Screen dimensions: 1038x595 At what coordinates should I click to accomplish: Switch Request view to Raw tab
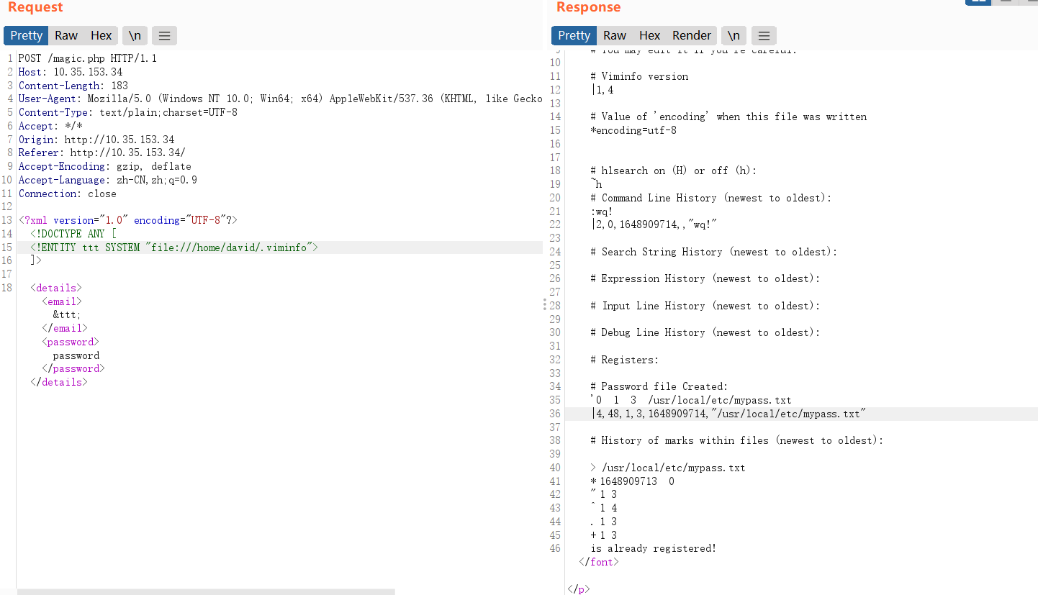[x=66, y=35]
